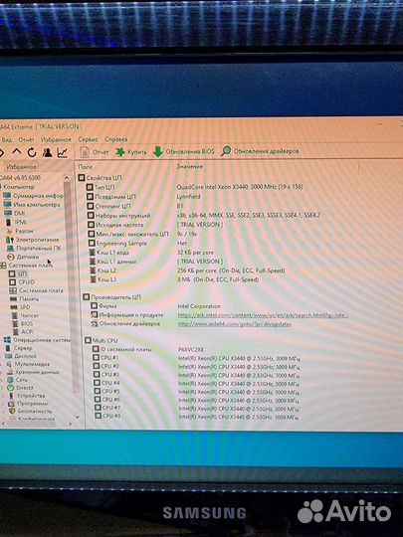
Task: Select IPMI tree item
Action: [x=17, y=222]
